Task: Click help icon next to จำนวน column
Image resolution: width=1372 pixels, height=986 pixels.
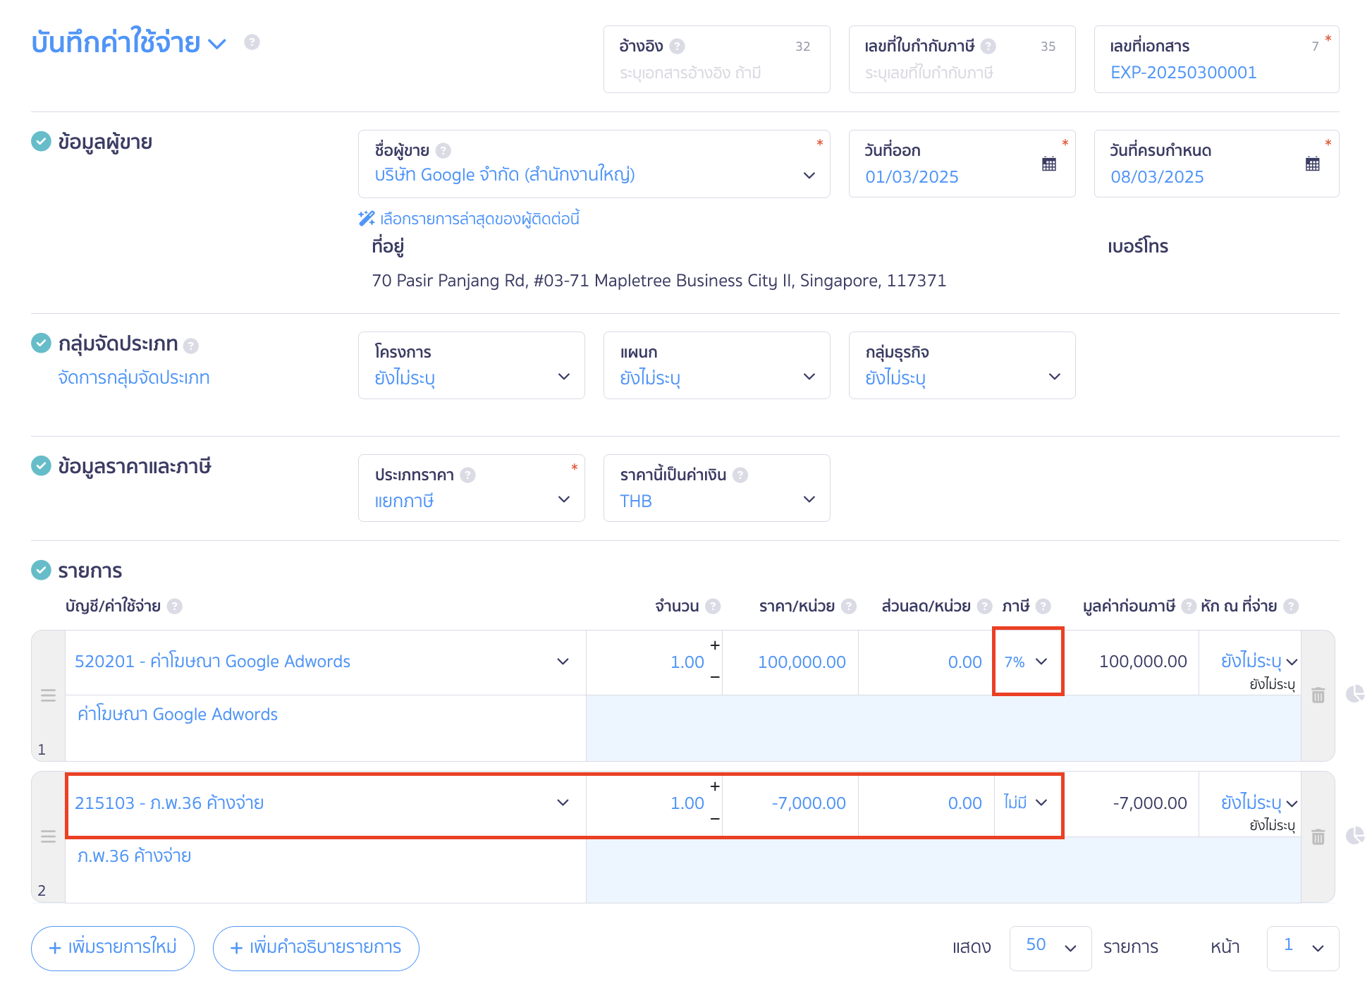Action: tap(713, 607)
